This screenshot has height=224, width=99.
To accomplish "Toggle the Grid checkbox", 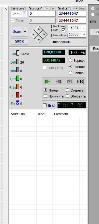I will [45, 105].
